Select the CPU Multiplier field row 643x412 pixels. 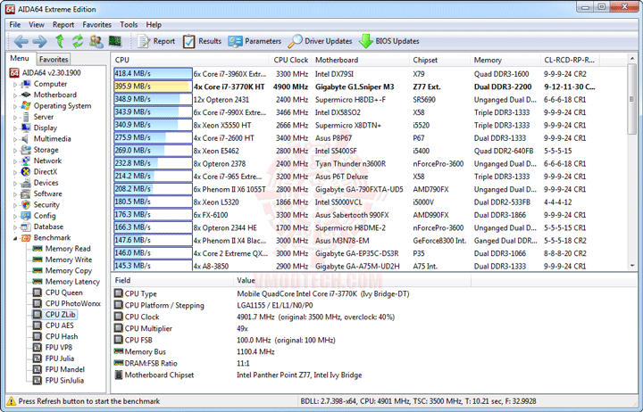tap(373, 328)
